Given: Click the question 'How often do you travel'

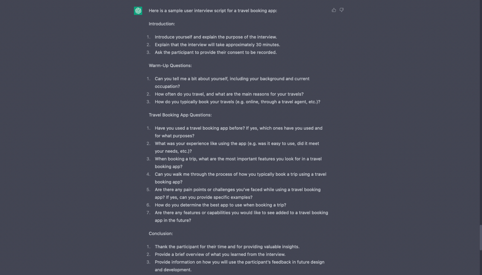Looking at the screenshot, I should [x=229, y=94].
